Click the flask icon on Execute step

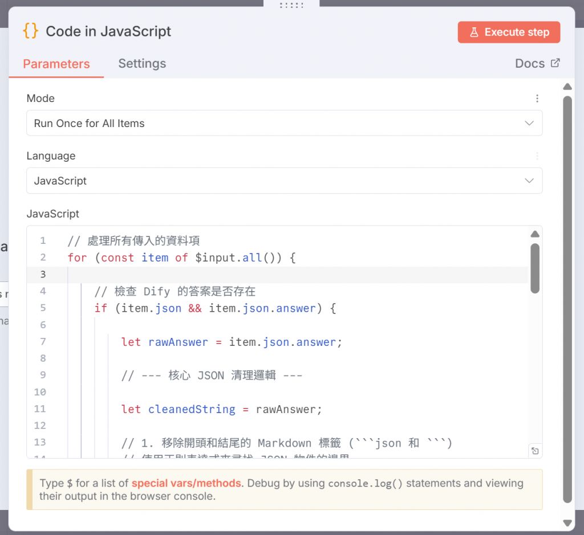474,32
